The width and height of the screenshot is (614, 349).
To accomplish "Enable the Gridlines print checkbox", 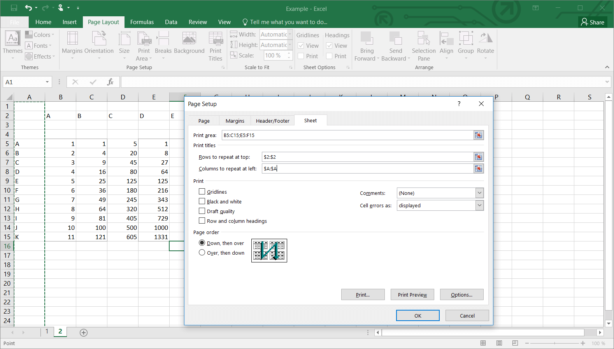I will pos(202,191).
